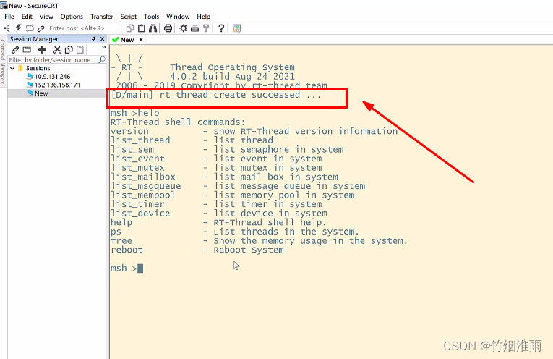This screenshot has width=553, height=359.
Task: Open the View menu
Action: click(x=46, y=17)
